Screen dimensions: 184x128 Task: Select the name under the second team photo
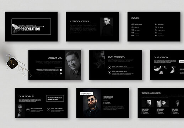160,109
